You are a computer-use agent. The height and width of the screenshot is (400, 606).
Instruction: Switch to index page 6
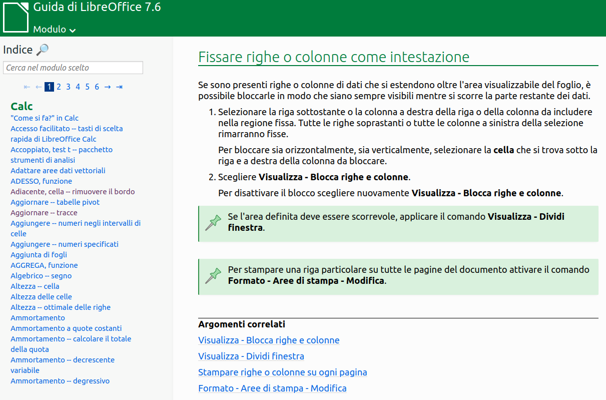[x=97, y=87]
